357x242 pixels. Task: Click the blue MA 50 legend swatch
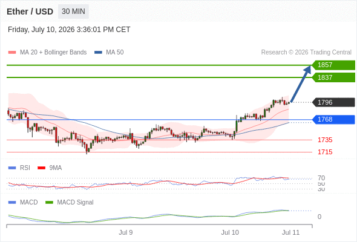pyautogui.click(x=98, y=53)
